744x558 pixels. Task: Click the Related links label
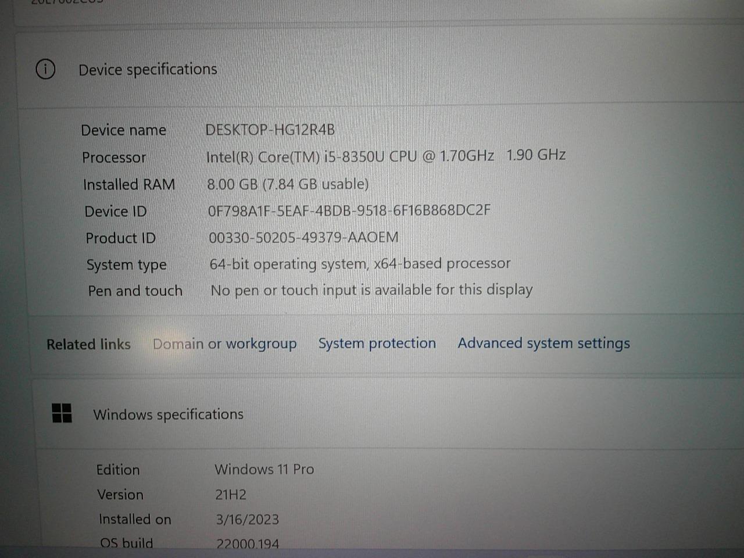point(88,345)
